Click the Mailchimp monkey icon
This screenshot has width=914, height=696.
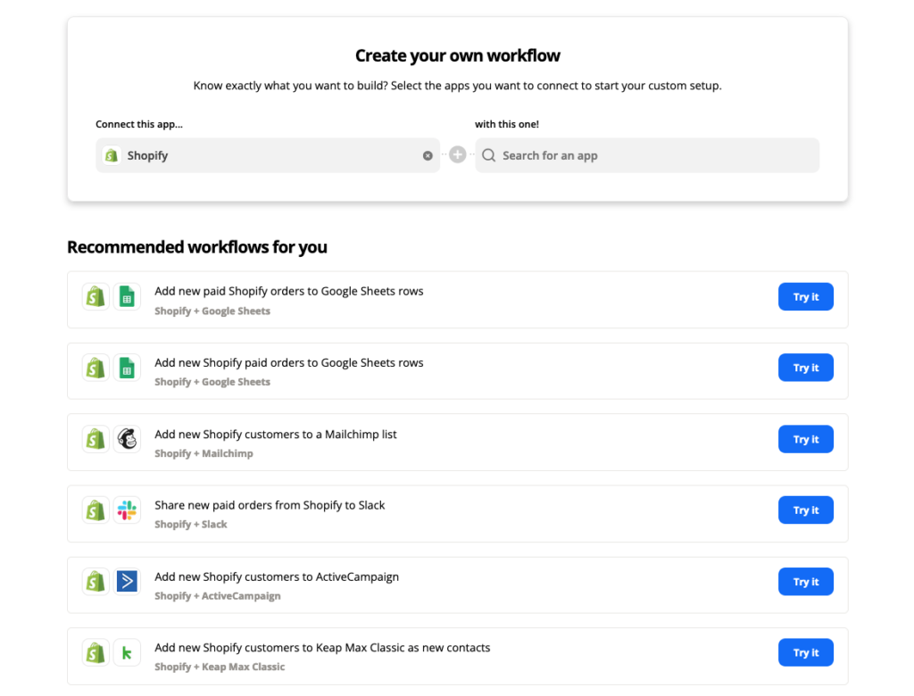(127, 439)
